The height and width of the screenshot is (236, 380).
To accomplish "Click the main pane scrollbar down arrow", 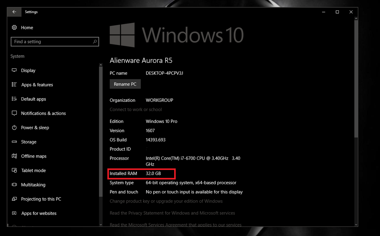I will (356, 224).
